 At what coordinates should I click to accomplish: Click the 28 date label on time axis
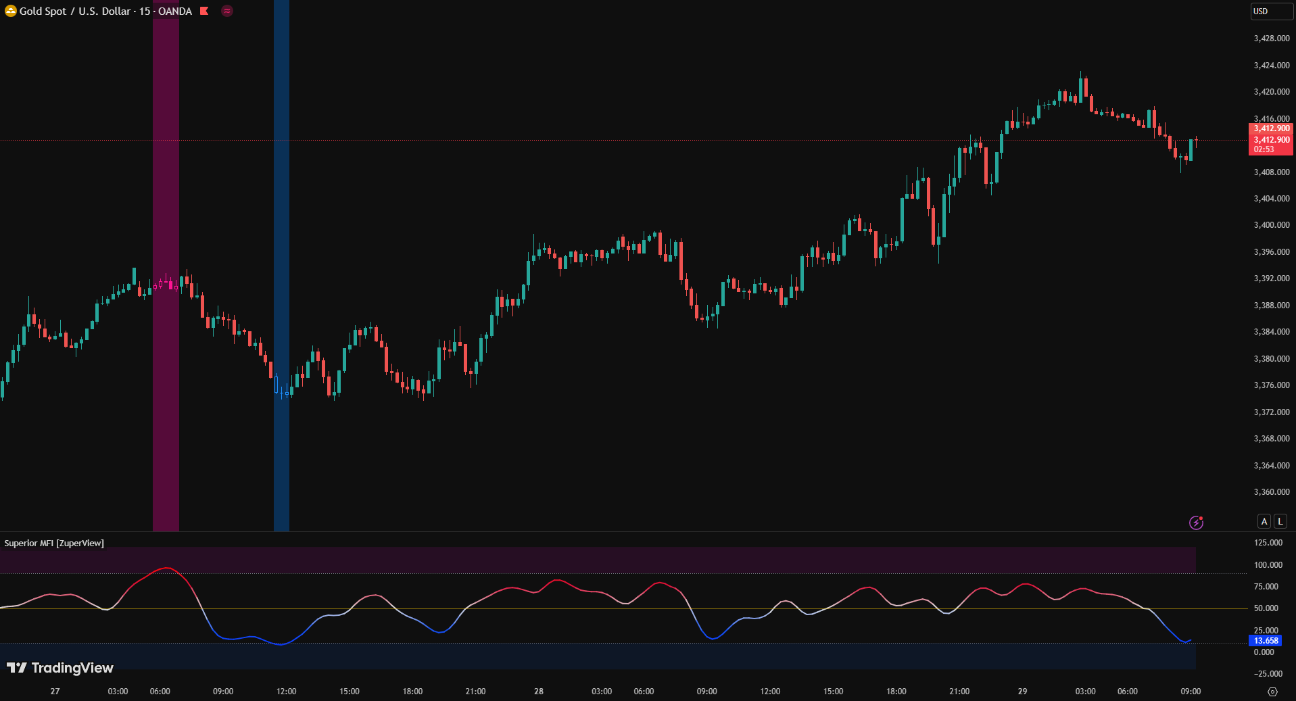(539, 691)
